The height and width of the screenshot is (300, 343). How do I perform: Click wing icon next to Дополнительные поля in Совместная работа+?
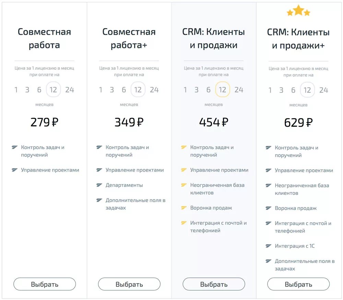[99, 200]
